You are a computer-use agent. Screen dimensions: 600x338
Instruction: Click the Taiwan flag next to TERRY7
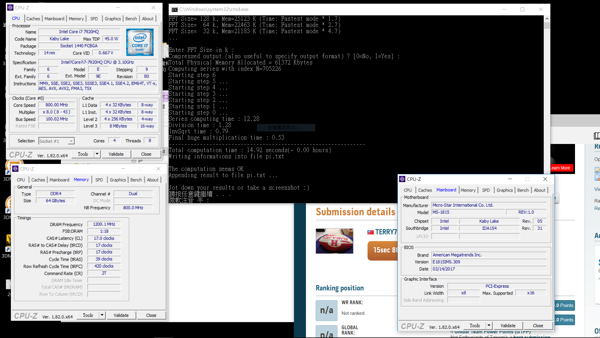tap(370, 232)
